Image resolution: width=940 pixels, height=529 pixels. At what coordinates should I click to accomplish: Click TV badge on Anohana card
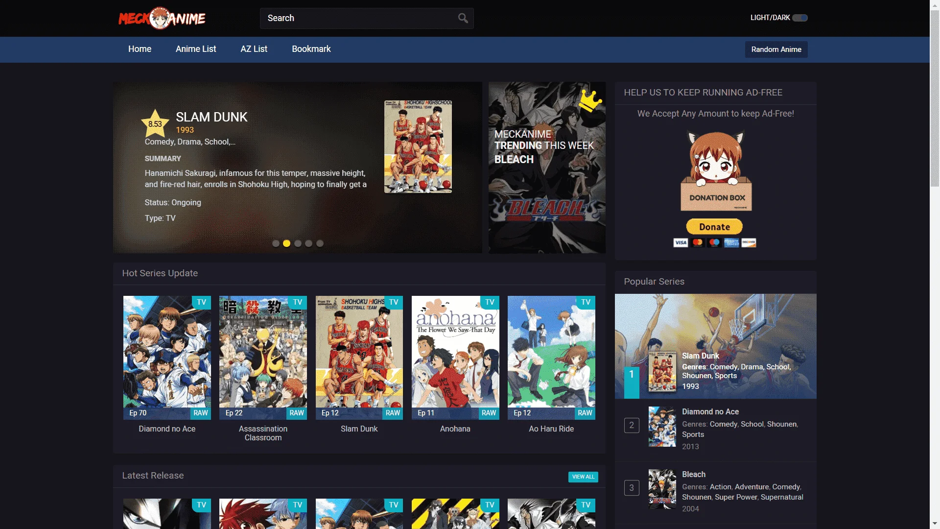pyautogui.click(x=490, y=302)
